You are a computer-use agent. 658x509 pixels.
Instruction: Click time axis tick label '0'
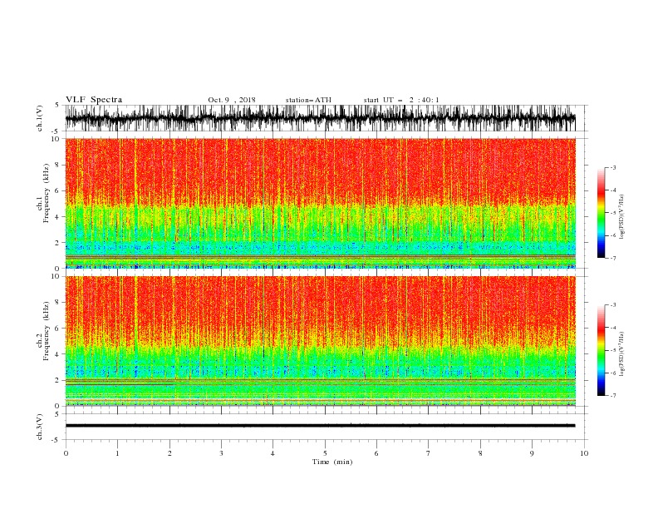click(x=66, y=453)
